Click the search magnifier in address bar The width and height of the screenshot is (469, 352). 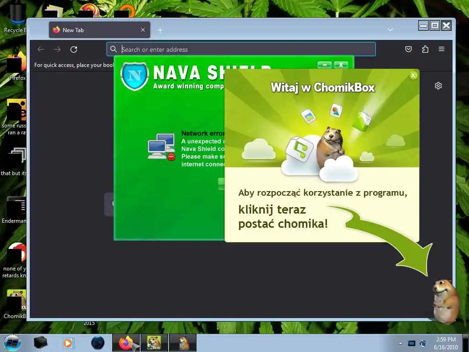coord(114,49)
